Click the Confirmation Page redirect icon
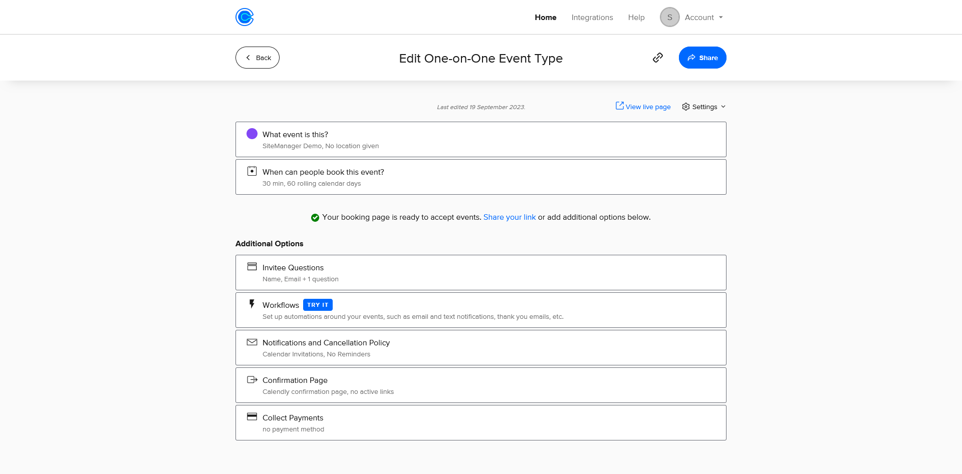Viewport: 962px width, 474px height. click(252, 379)
